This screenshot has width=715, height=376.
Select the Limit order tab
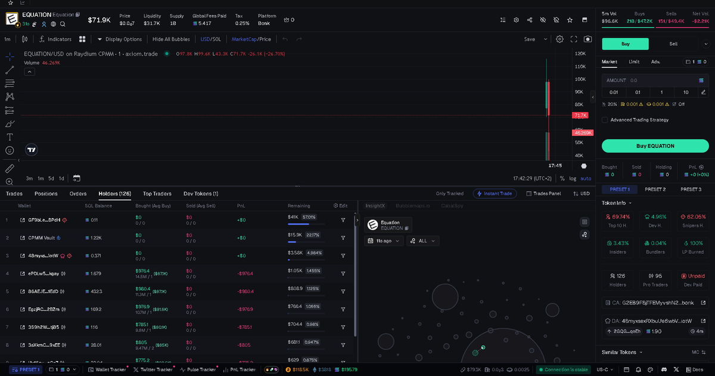pos(634,61)
